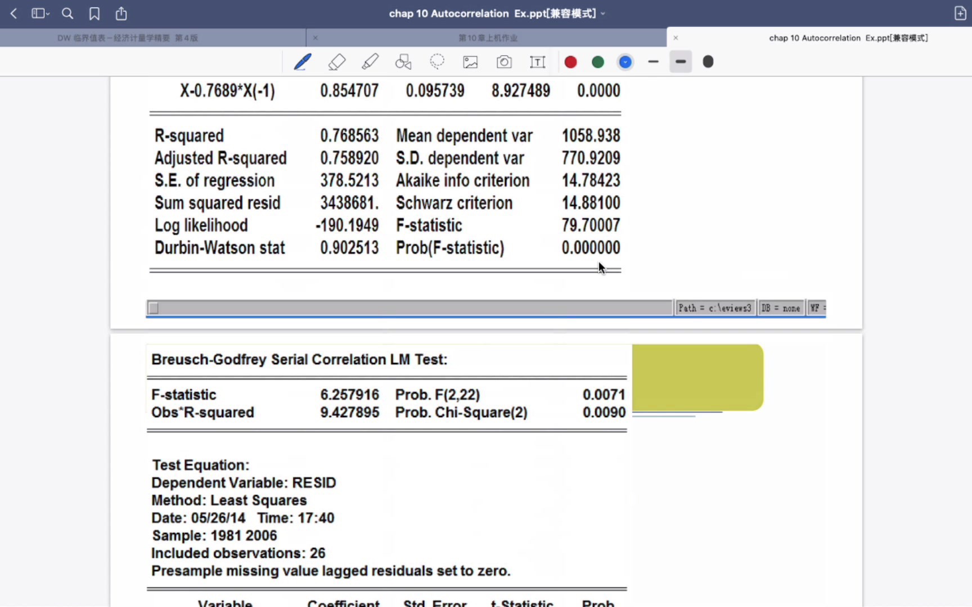Choose the red pen color

pos(570,62)
